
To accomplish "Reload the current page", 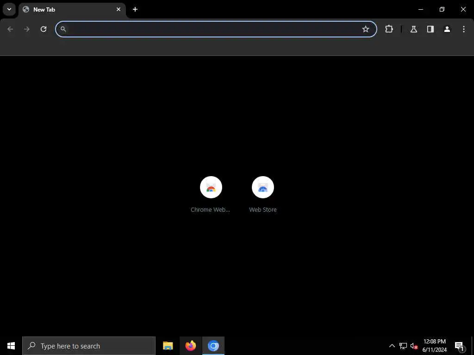I will 44,29.
